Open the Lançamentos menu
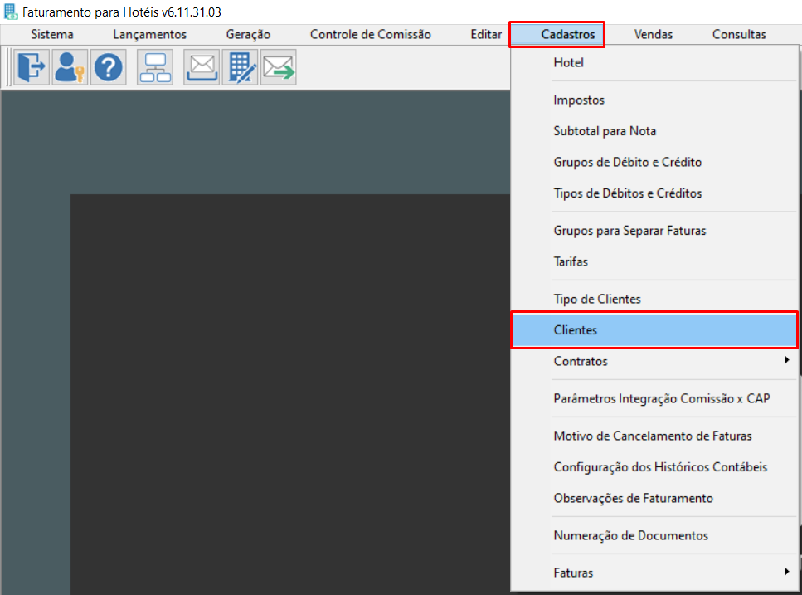The height and width of the screenshot is (595, 802). 150,34
